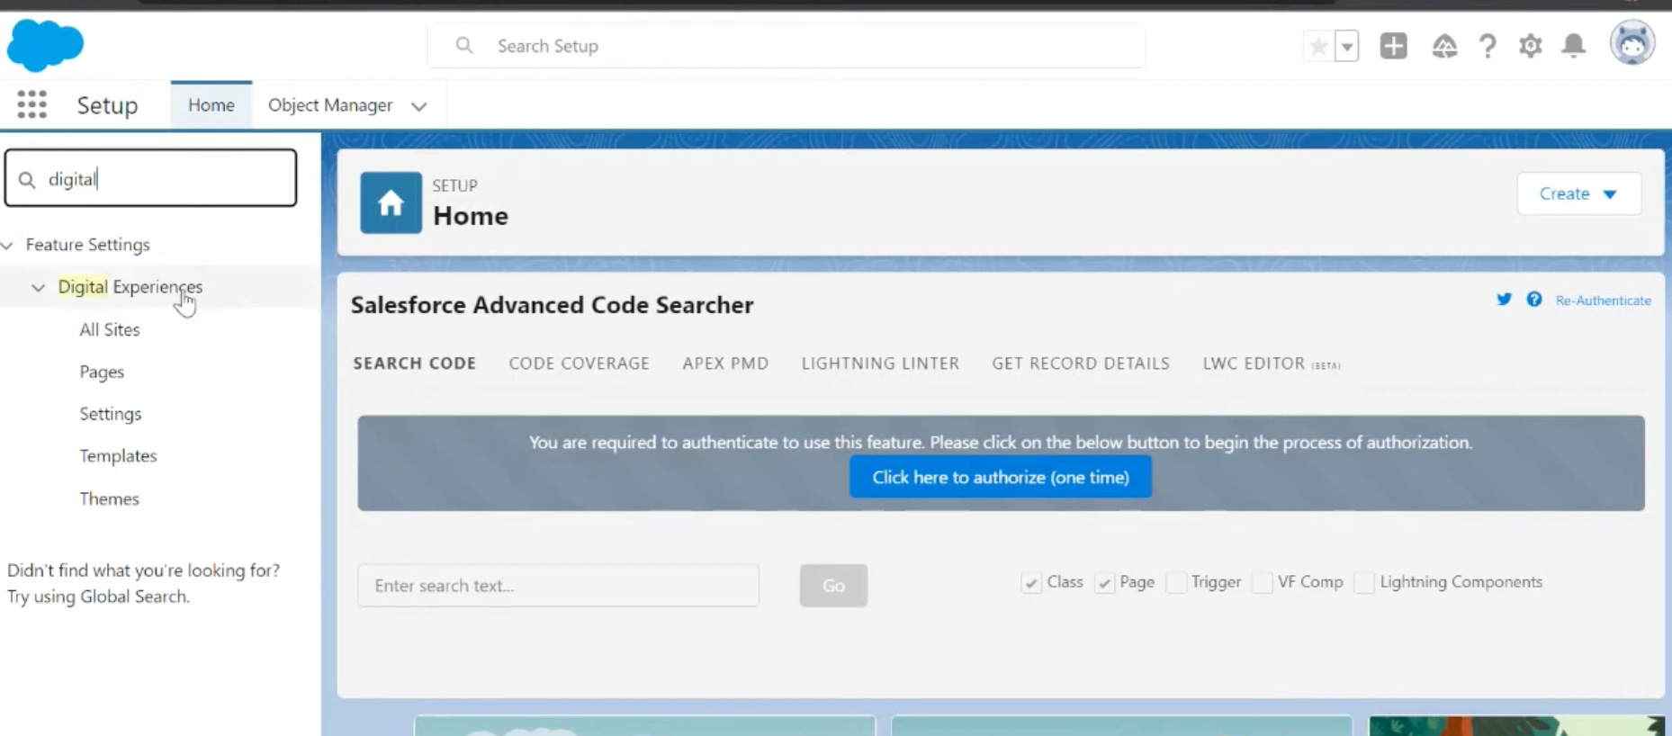The image size is (1672, 736).
Task: Open the Trailhead guidance icon
Action: (x=1444, y=46)
